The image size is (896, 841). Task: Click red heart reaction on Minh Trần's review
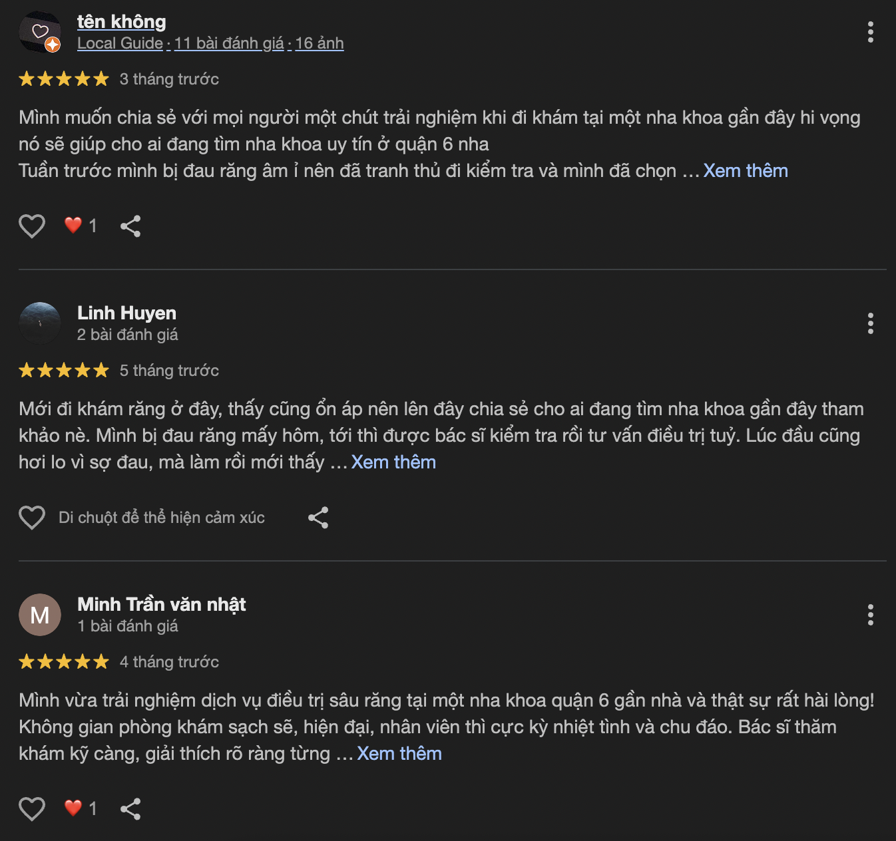click(73, 808)
